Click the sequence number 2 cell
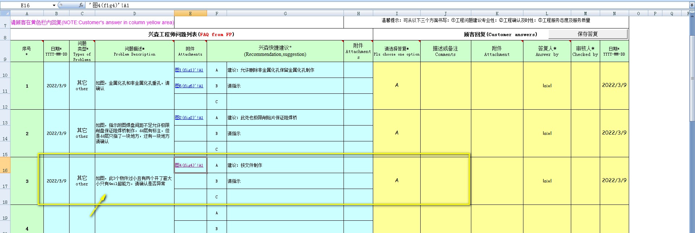The width and height of the screenshot is (695, 233). 27,133
